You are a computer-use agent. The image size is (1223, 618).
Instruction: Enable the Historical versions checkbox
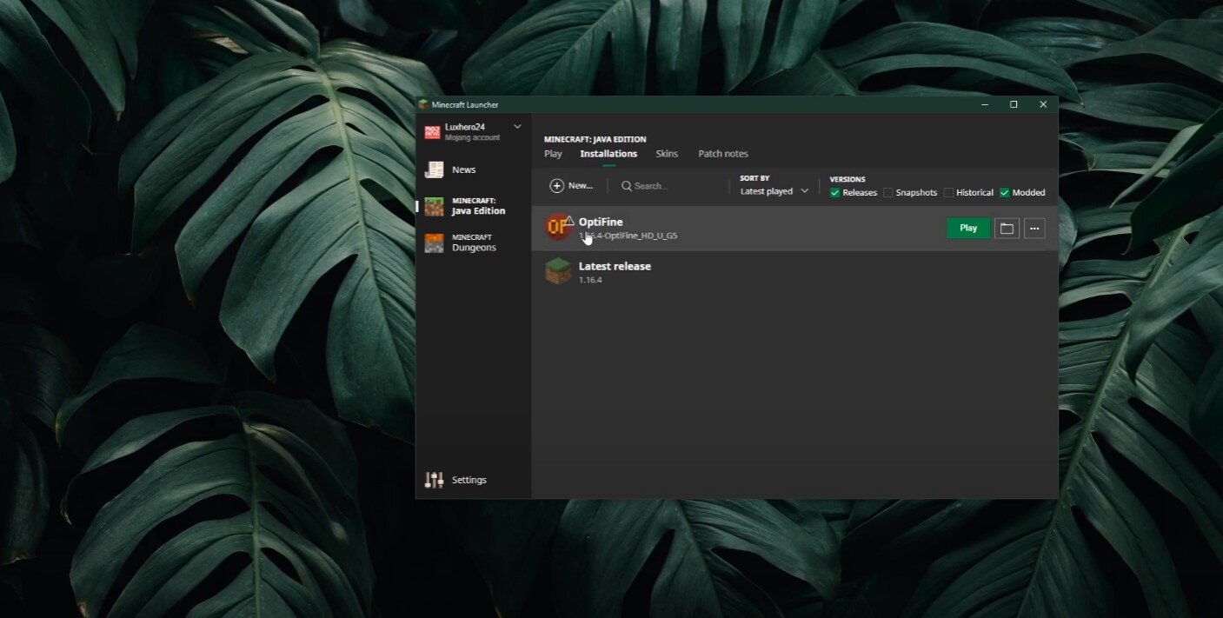(x=948, y=193)
